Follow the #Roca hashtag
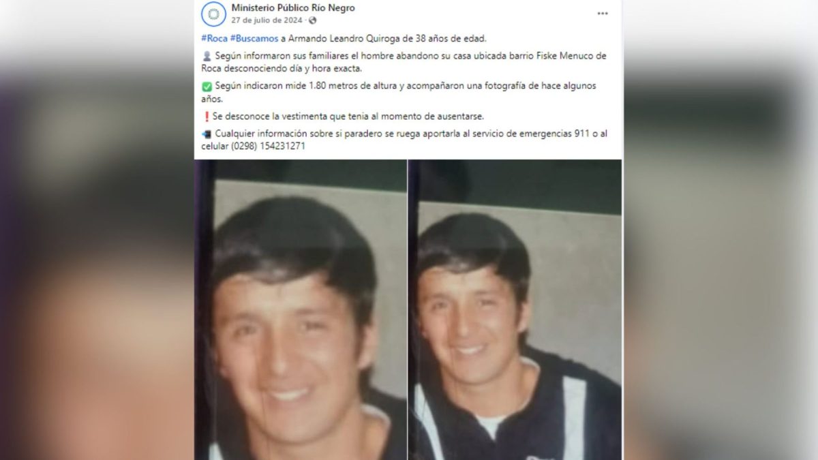The image size is (818, 460). [x=214, y=38]
